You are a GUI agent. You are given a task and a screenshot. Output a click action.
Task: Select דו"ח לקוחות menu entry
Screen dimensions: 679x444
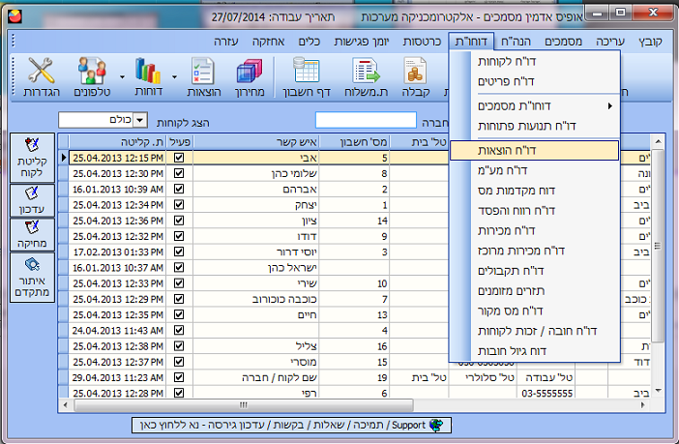534,62
